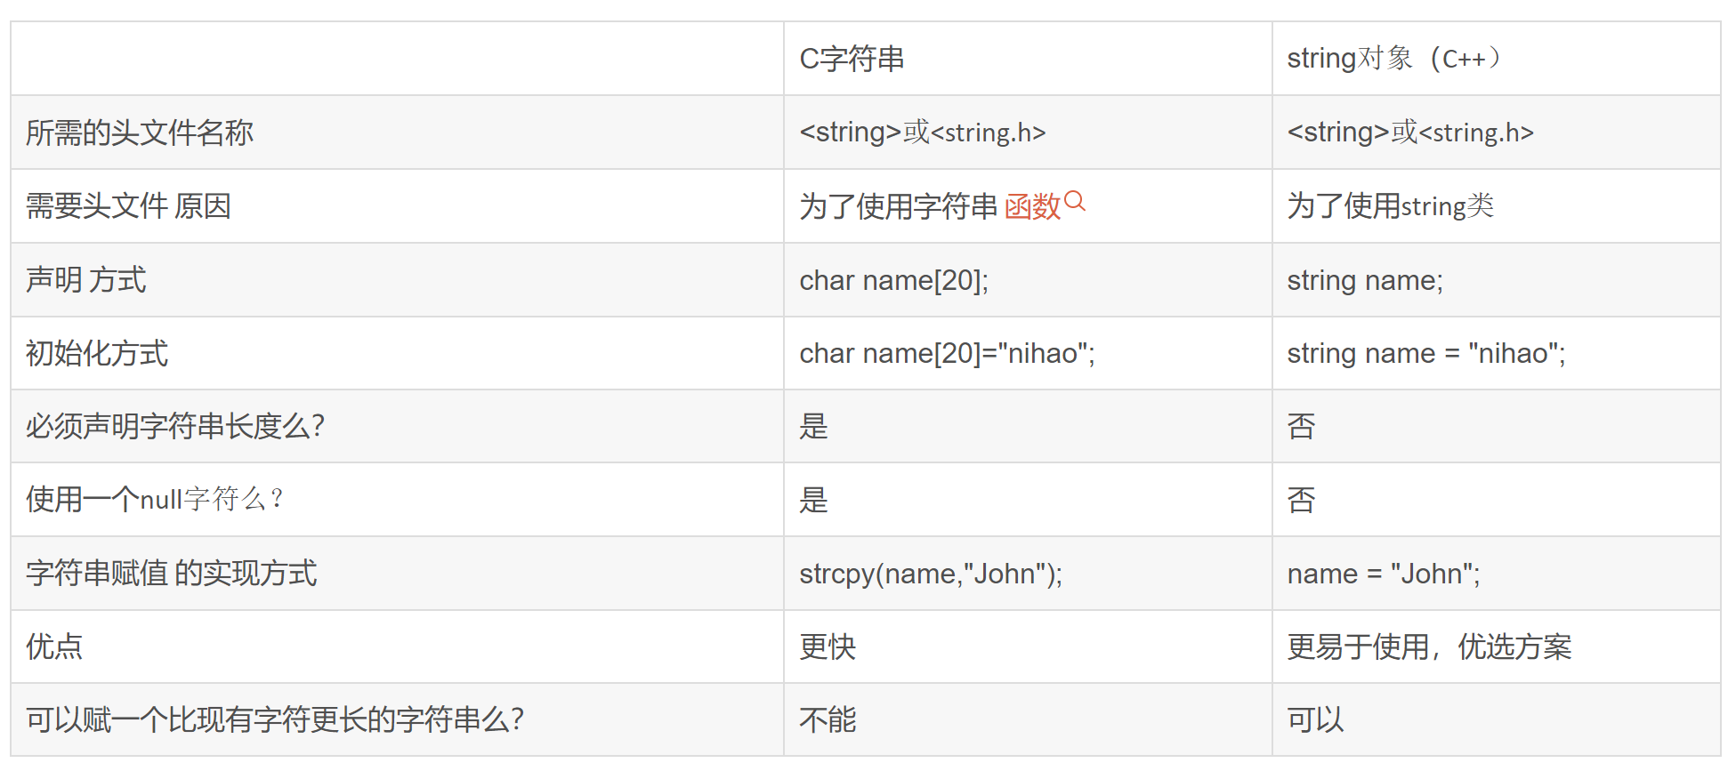1736x771 pixels.
Task: Click the 更易于使用，优选方案 cell
Action: [1429, 647]
